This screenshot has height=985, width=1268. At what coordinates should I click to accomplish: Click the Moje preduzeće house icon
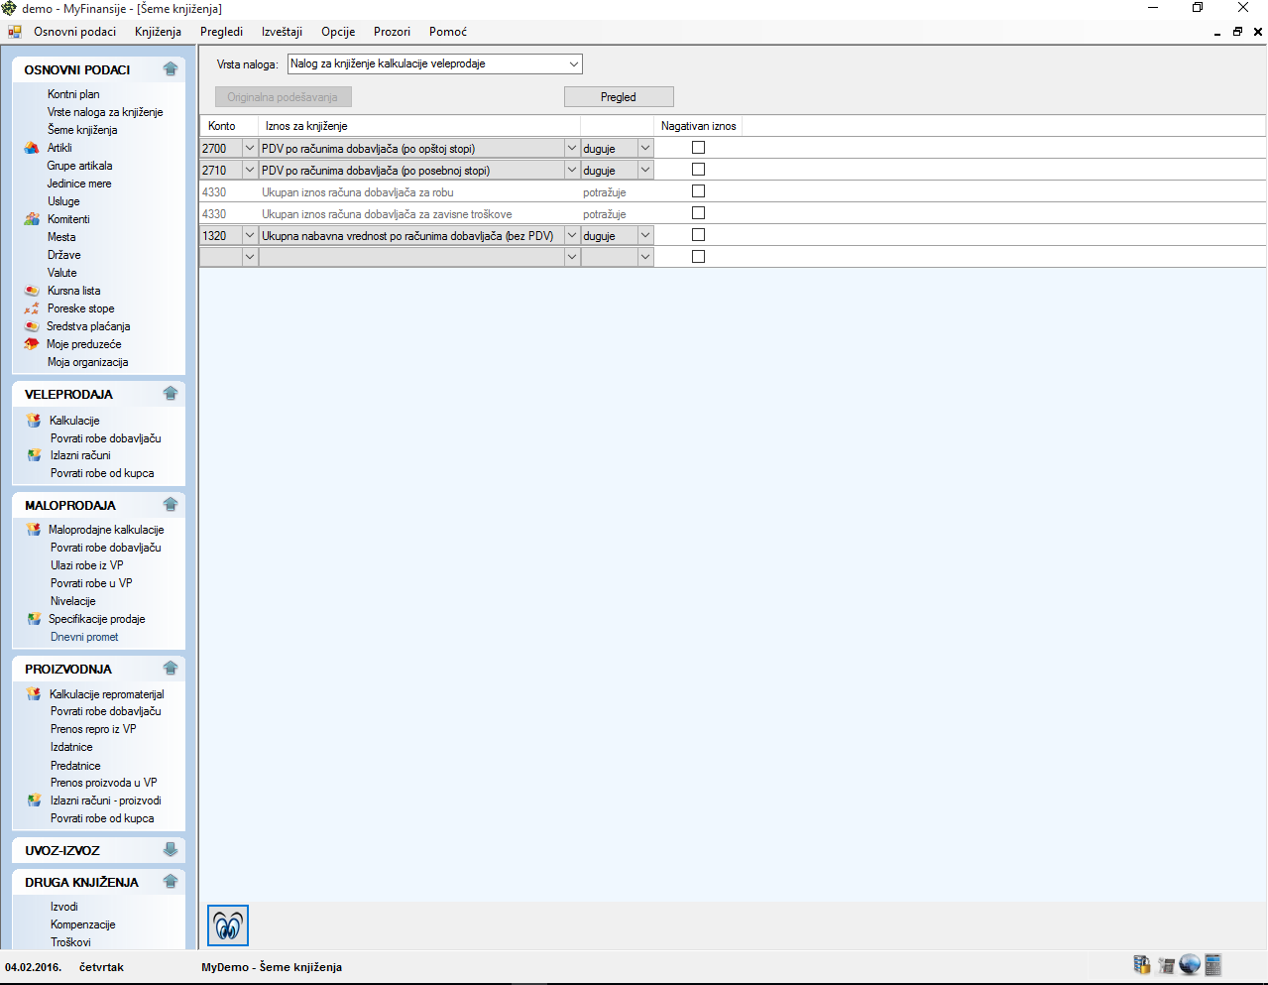32,344
